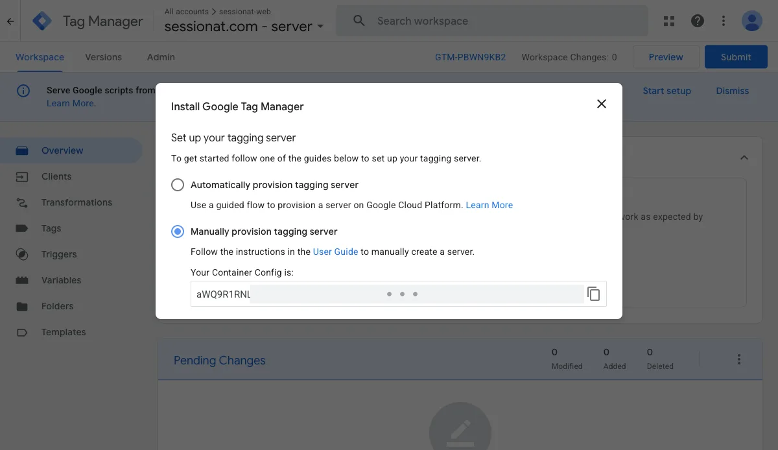Click the Clients sidebar icon
778x450 pixels.
pyautogui.click(x=22, y=176)
